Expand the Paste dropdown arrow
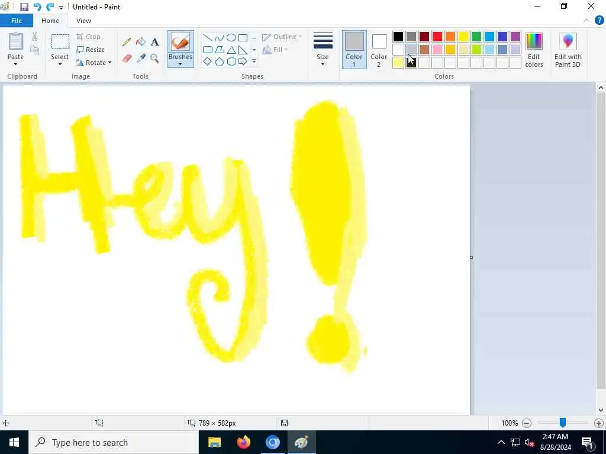Image resolution: width=606 pixels, height=454 pixels. 16,64
